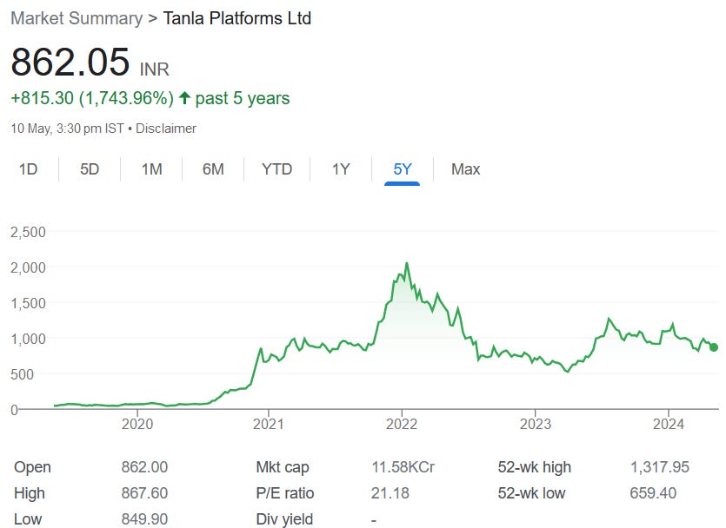Viewport: 726px width, 528px height.
Task: Click the High label
Action: (x=30, y=493)
